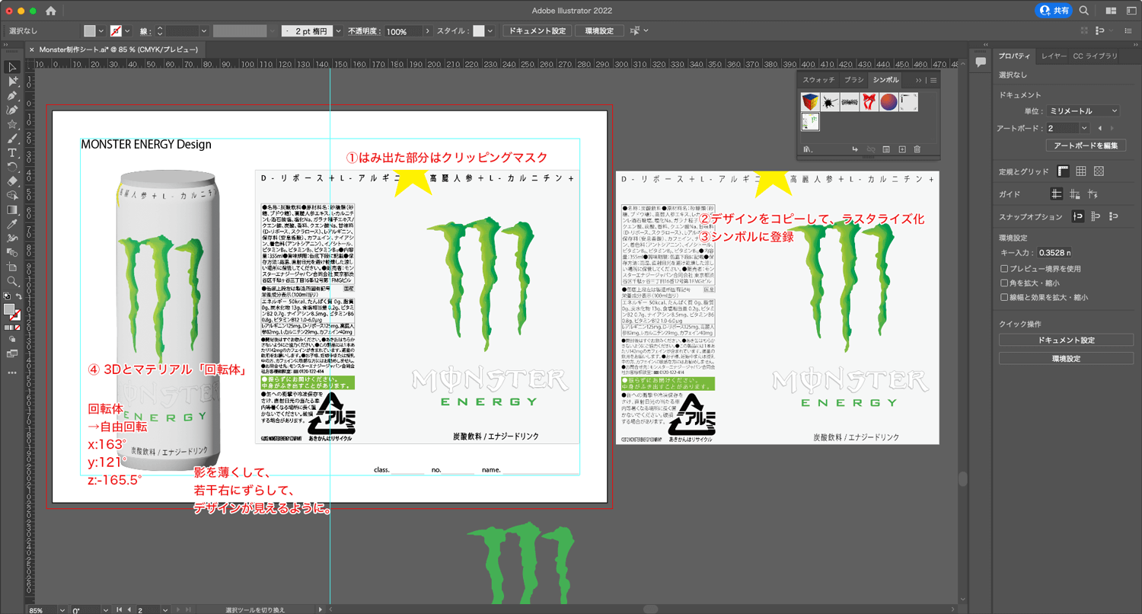This screenshot has width=1142, height=614.
Task: Toggle Show Grid button
Action: 1080,171
